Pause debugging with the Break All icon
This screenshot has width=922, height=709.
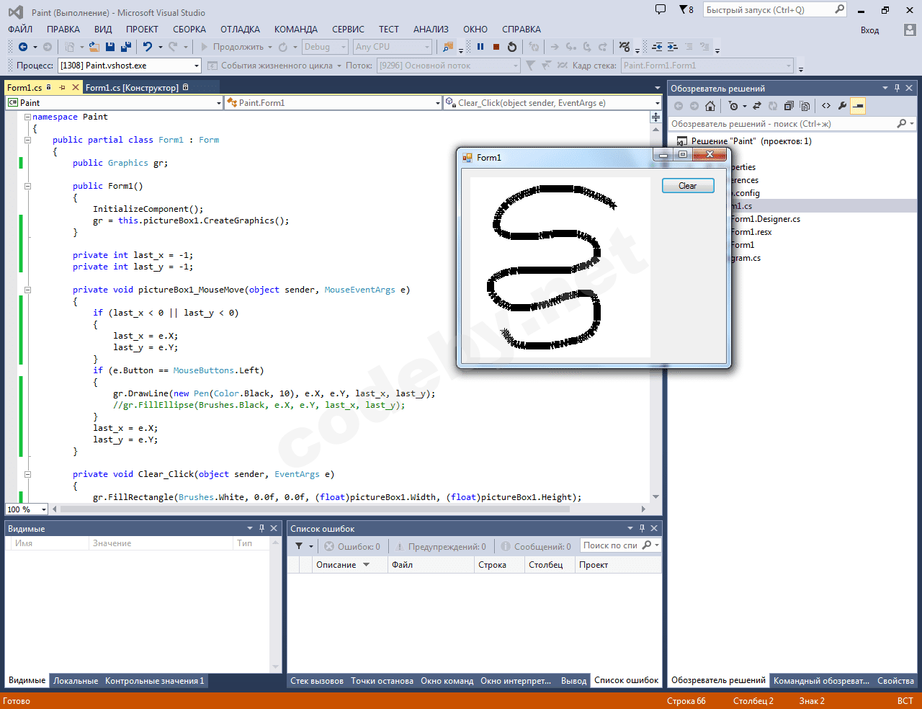coord(480,47)
